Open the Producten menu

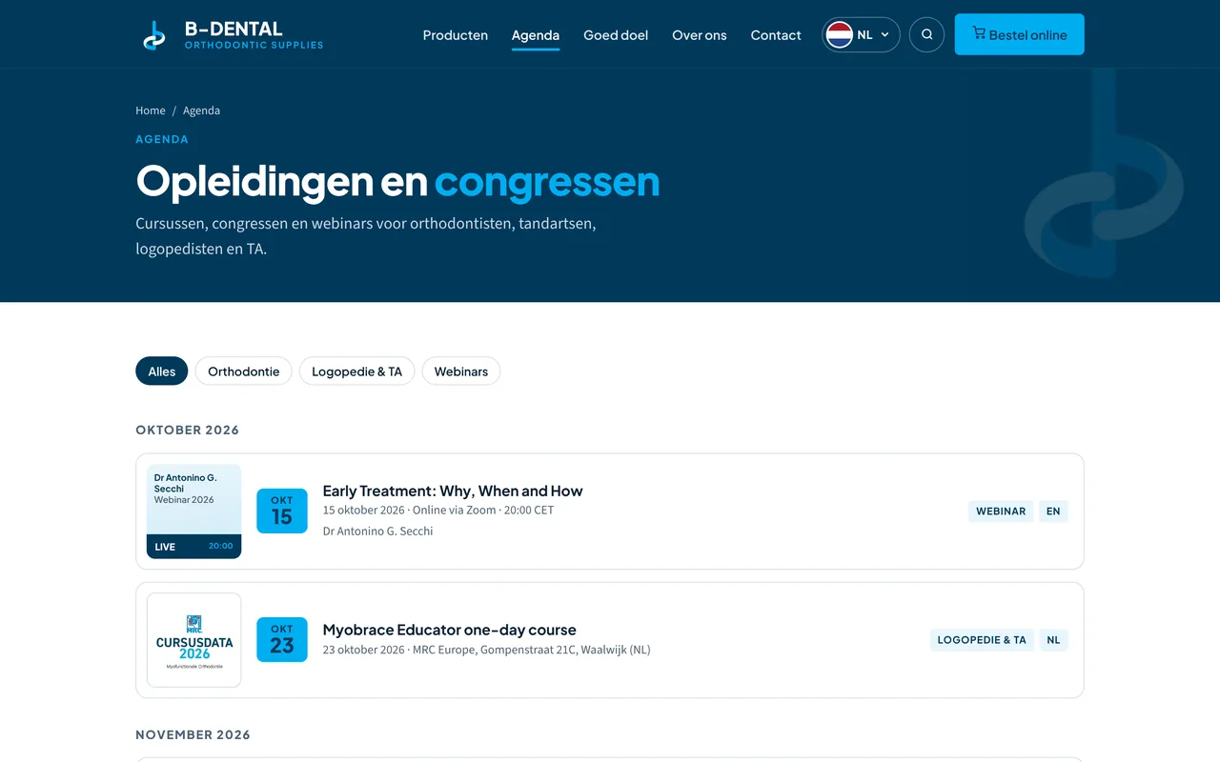pyautogui.click(x=456, y=35)
